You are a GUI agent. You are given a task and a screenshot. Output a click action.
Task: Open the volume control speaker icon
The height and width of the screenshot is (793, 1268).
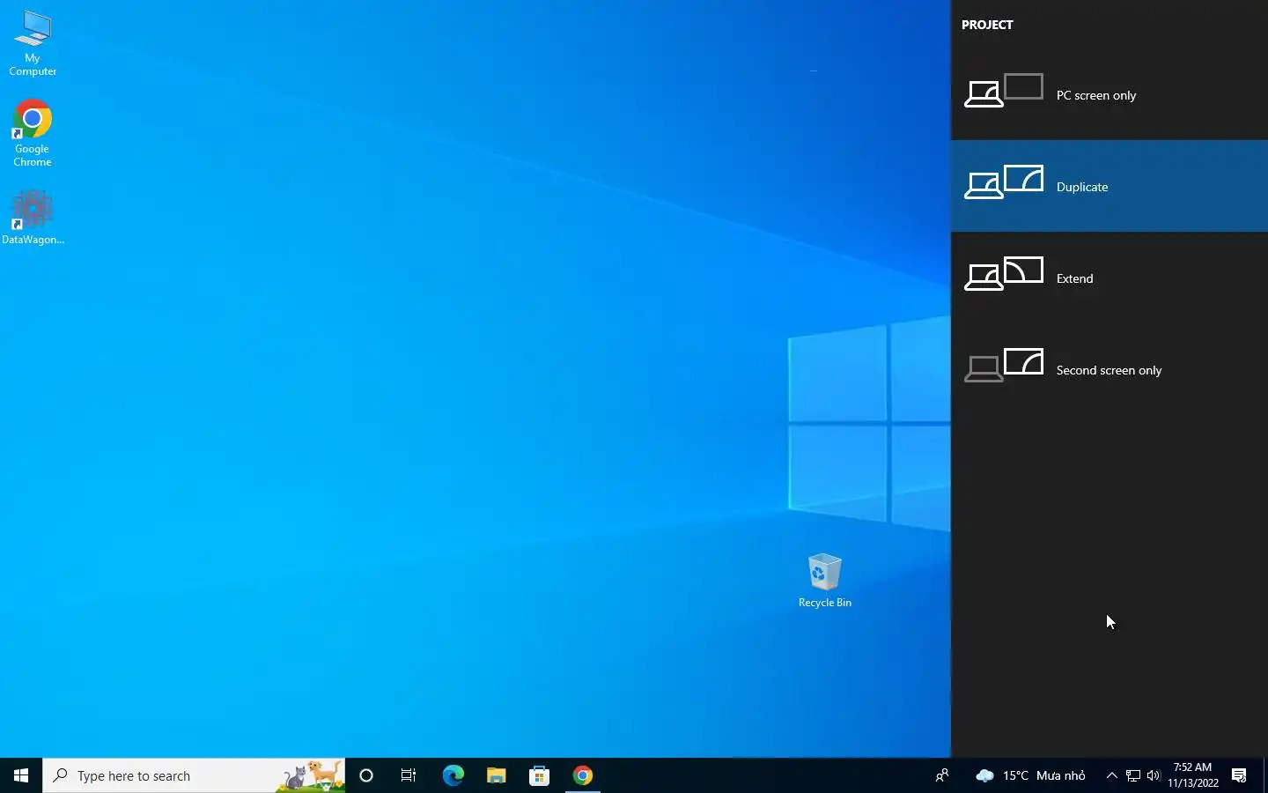[1154, 775]
